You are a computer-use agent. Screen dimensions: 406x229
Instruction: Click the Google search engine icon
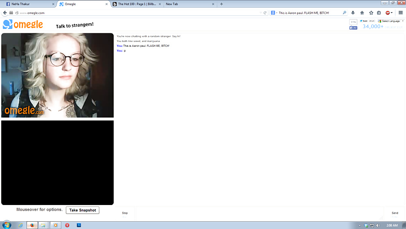coord(273,13)
